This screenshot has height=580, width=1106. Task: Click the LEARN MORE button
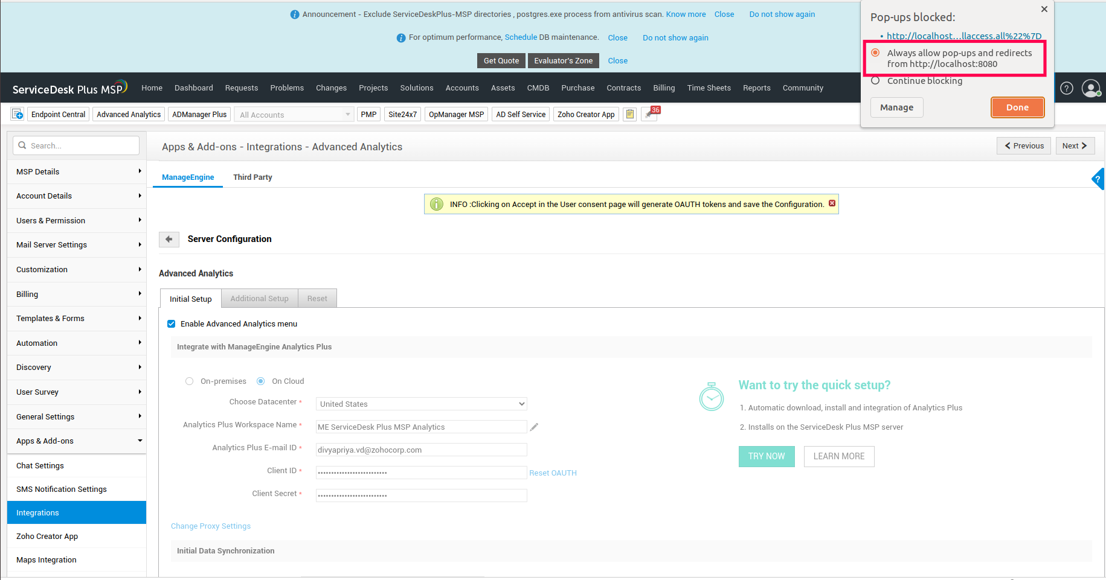[839, 456]
